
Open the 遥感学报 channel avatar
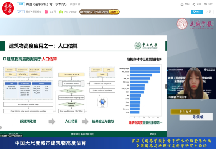8,8
